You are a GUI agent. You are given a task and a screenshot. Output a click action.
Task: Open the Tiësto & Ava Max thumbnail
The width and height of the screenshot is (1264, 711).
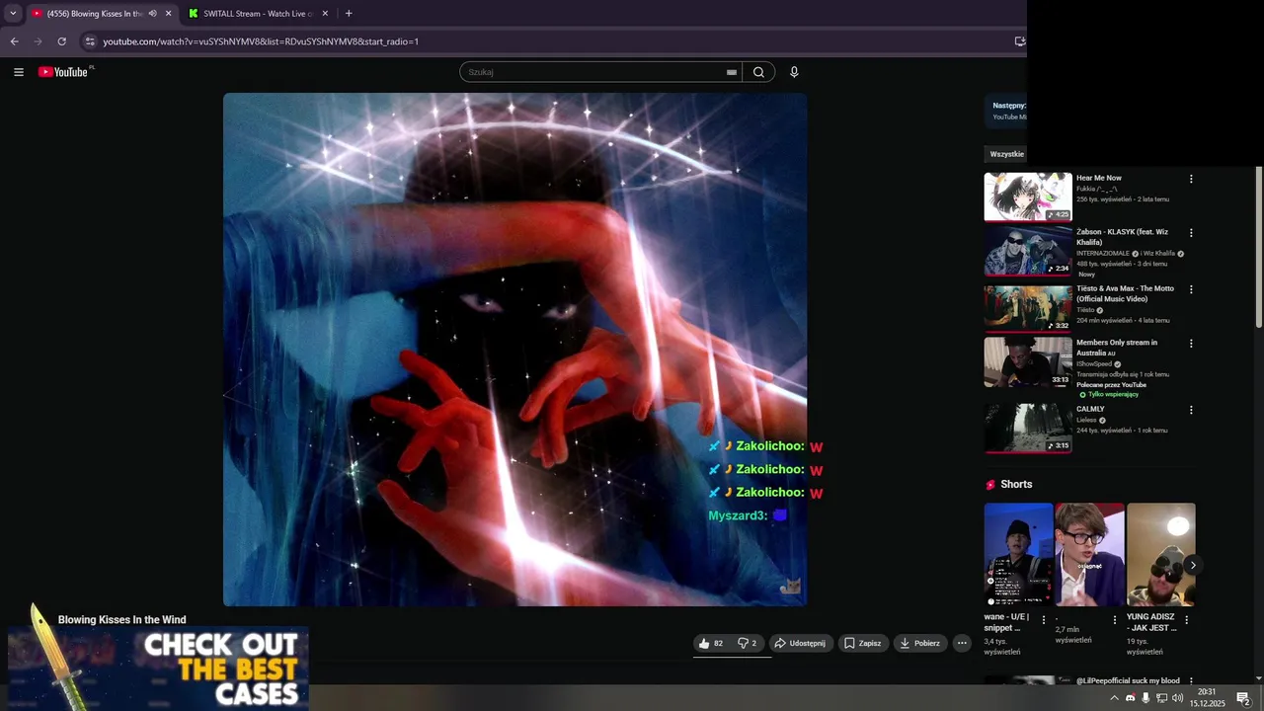[x=1028, y=308]
